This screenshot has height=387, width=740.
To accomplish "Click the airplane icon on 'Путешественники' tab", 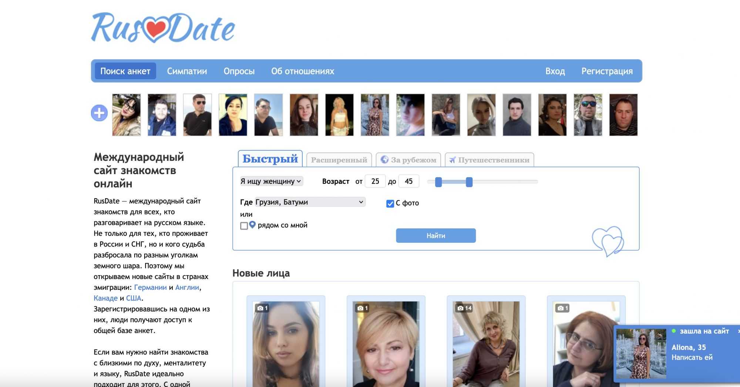I will [x=452, y=160].
